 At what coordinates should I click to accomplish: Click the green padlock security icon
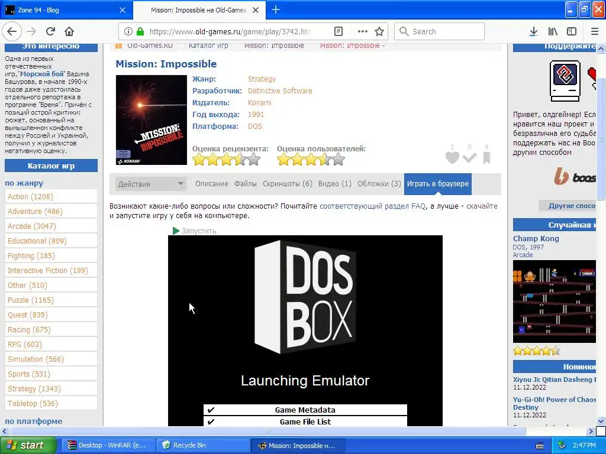tap(140, 31)
